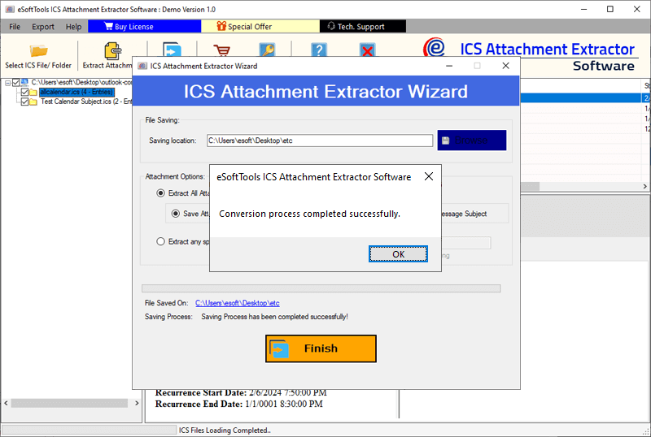Click the right arrow of tree horizontal scrollbar
Image resolution: width=651 pixels, height=437 pixels.
click(x=137, y=403)
